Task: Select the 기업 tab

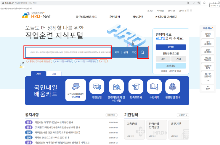Action: pyautogui.click(x=54, y=74)
